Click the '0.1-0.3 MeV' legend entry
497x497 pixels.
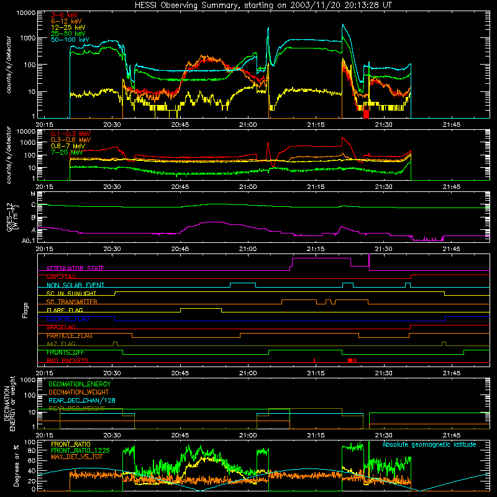point(71,134)
